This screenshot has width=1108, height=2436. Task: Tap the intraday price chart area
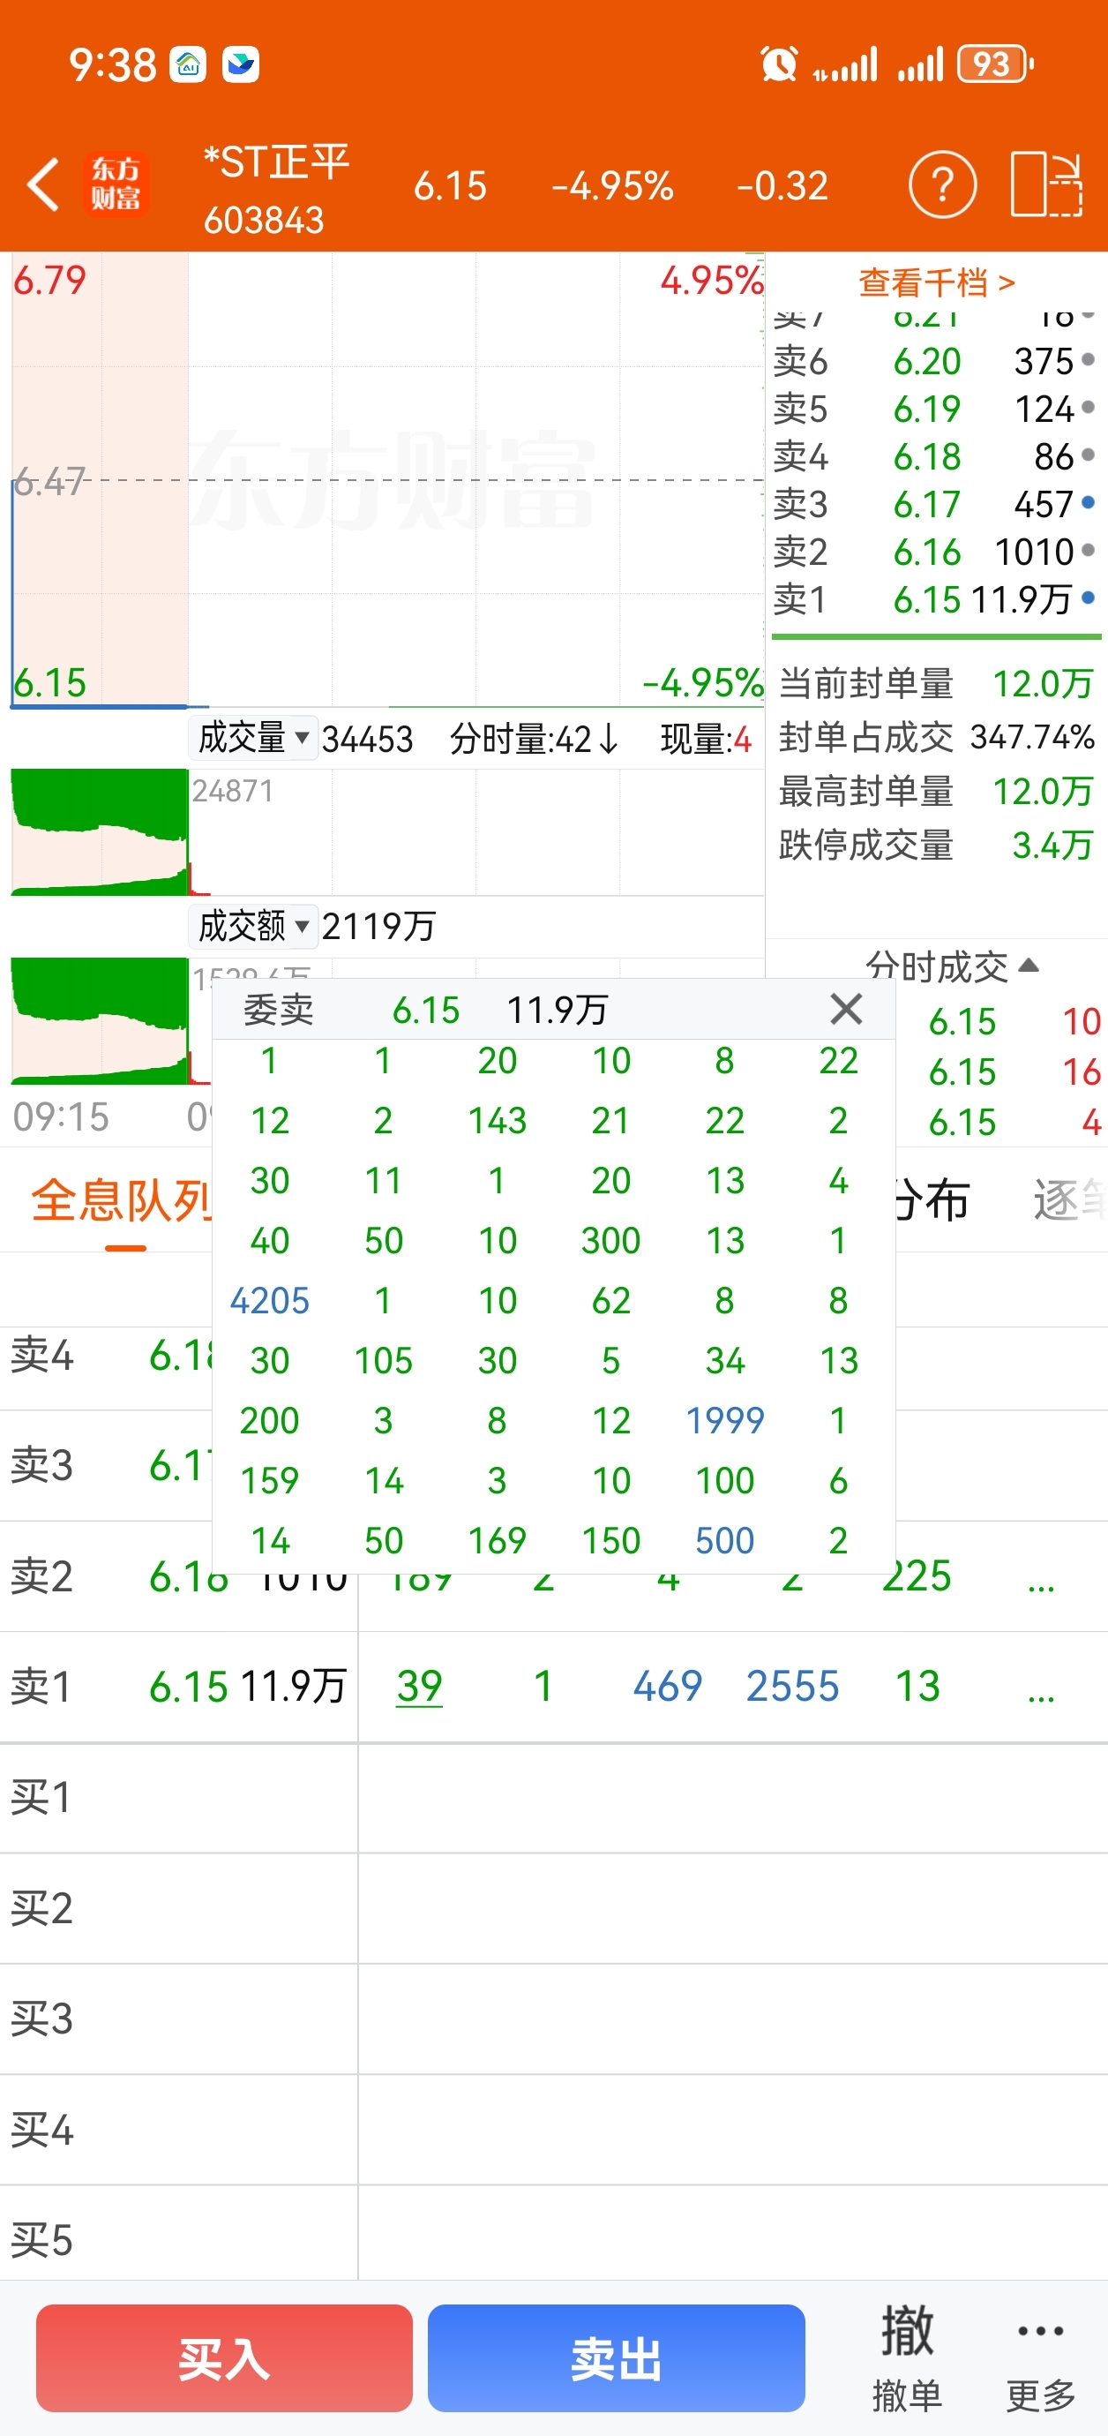[387, 479]
